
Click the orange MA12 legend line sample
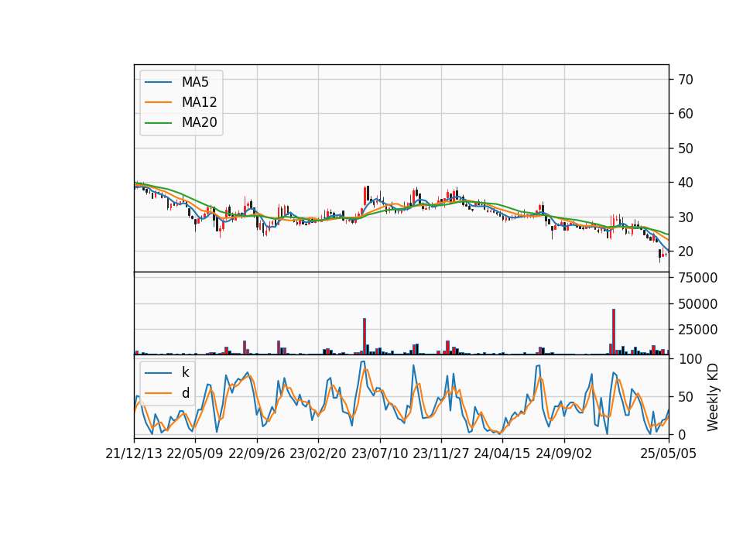click(x=158, y=102)
